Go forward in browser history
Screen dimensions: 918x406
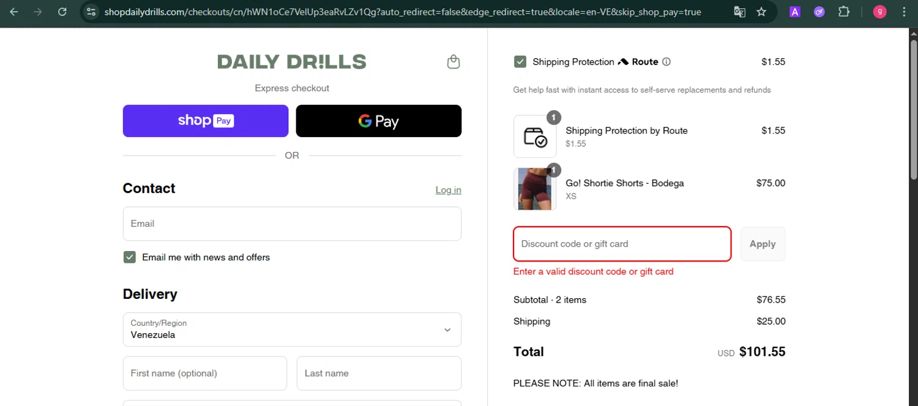point(38,12)
